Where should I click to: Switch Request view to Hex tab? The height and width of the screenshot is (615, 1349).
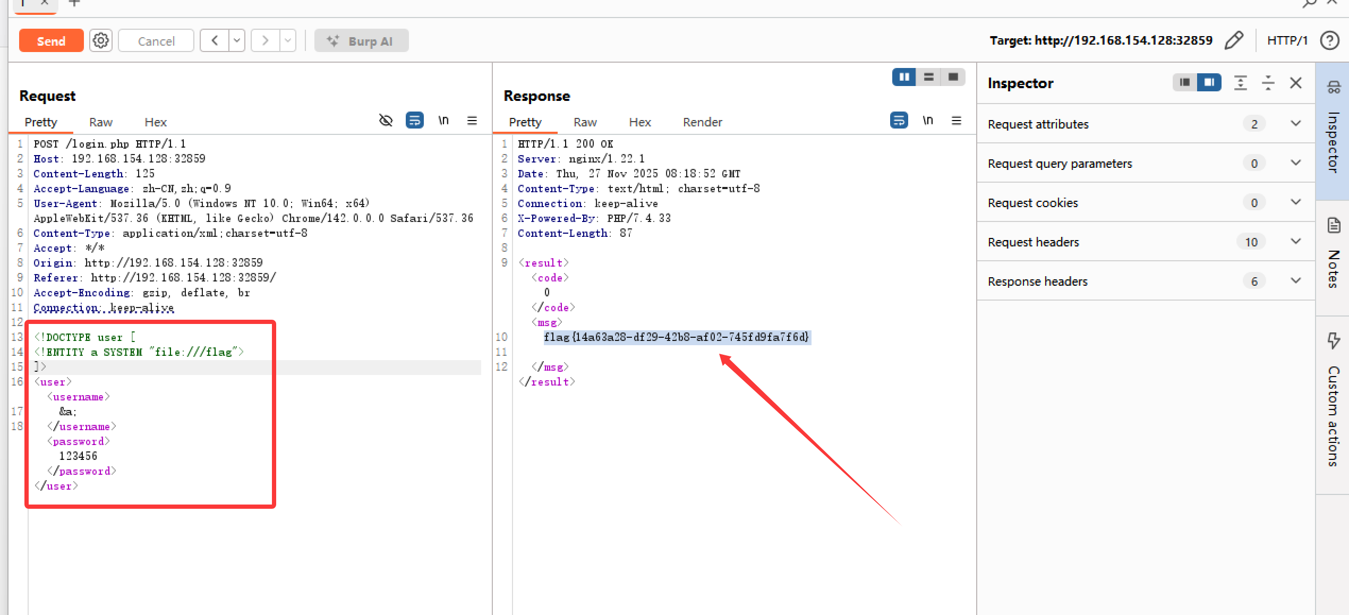(x=156, y=122)
